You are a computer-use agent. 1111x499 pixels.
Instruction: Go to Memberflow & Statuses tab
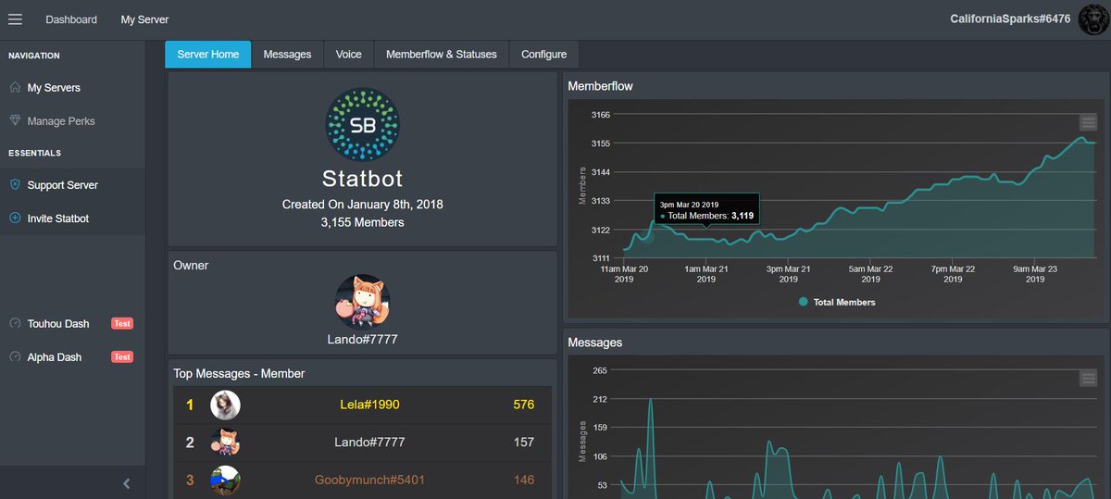(x=442, y=55)
